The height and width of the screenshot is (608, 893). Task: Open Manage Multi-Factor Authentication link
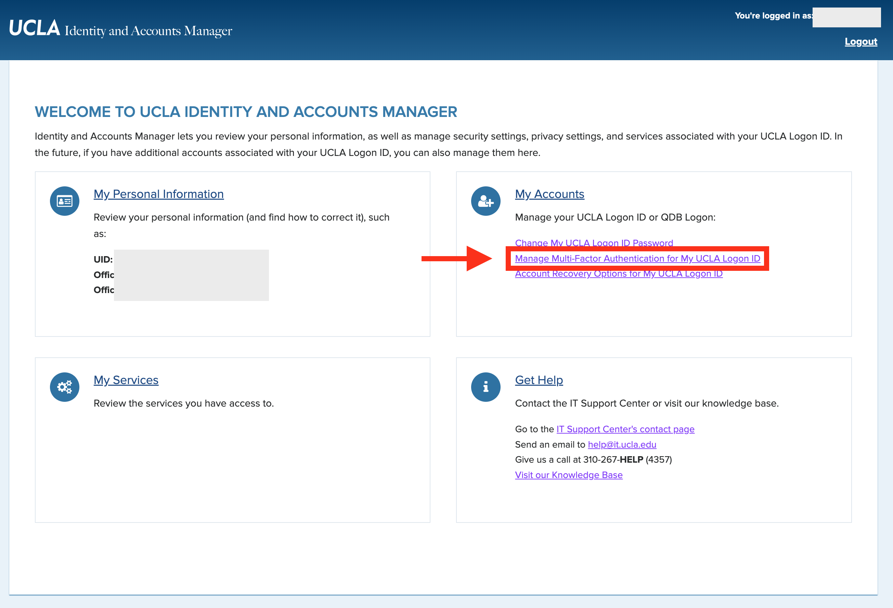pos(637,259)
